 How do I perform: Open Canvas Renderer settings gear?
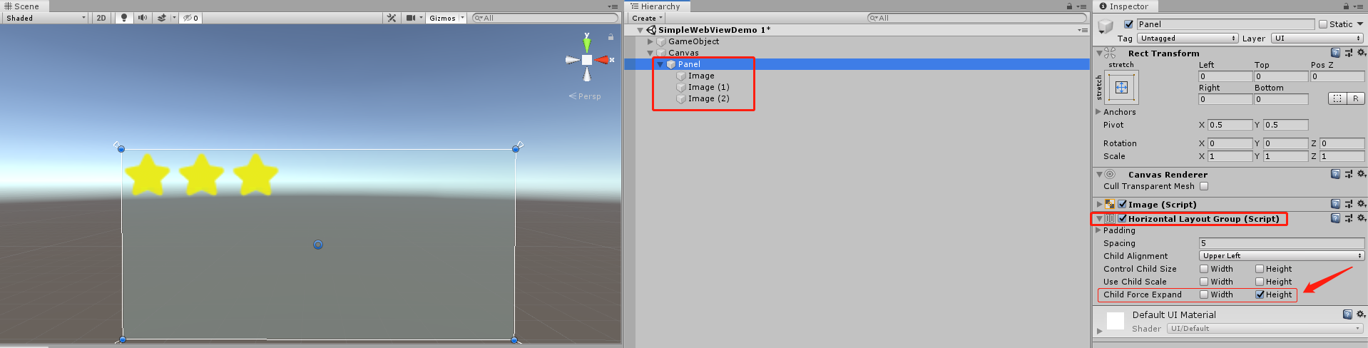[1361, 174]
